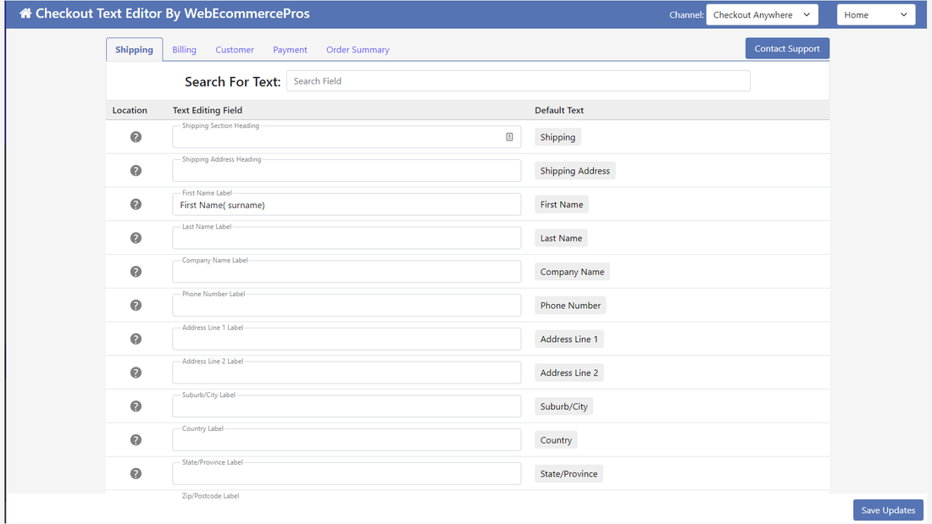Select the Shipping tab
Image resolution: width=932 pixels, height=524 pixels.
(x=135, y=50)
